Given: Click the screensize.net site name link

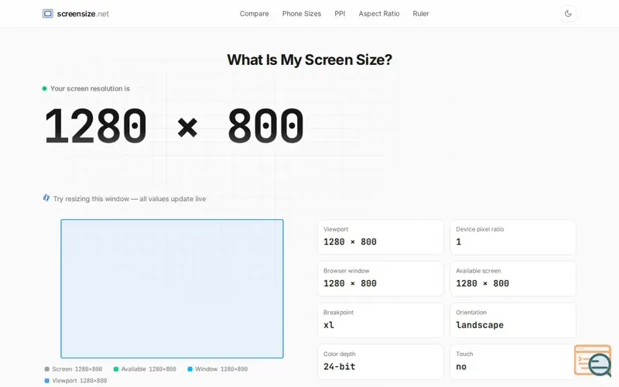Looking at the screenshot, I should [x=83, y=14].
